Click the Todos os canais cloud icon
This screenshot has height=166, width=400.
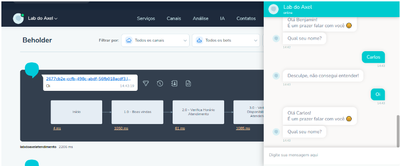[x=129, y=41]
